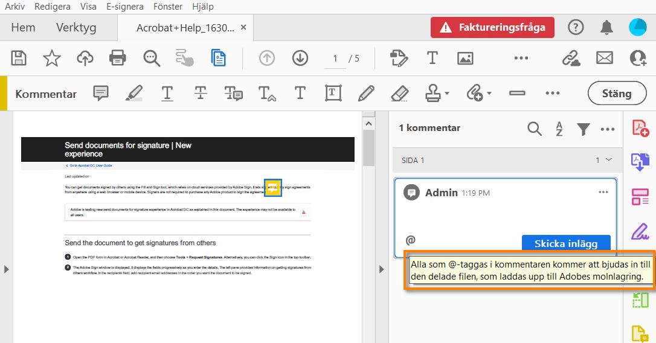Choose the add text T tool in main toolbar
This screenshot has width=656, height=343.
432,58
